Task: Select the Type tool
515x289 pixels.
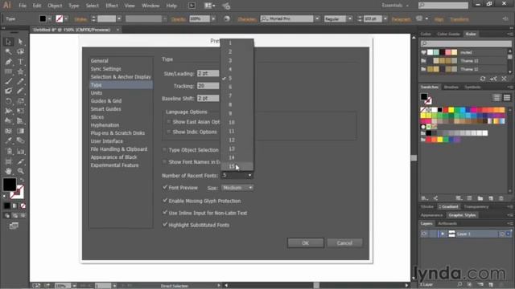Action: point(20,62)
